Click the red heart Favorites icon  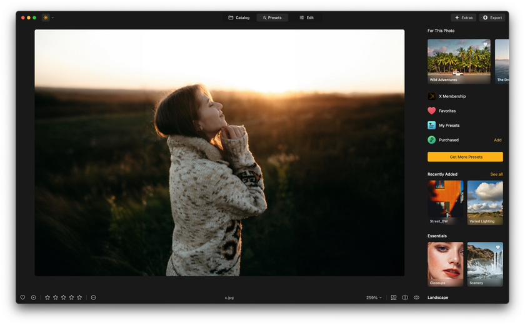(432, 111)
